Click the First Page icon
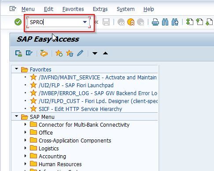 190,22
